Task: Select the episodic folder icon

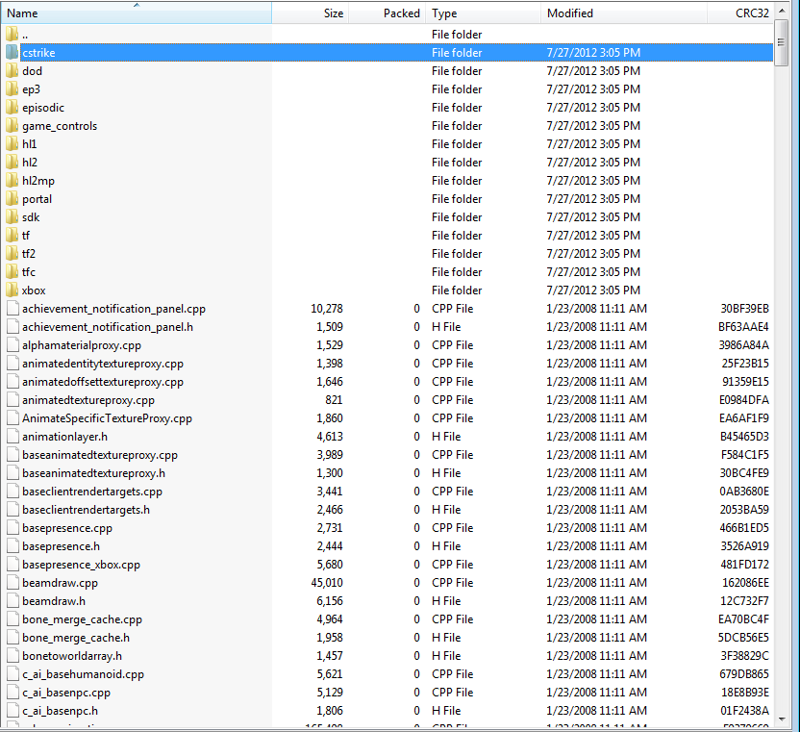Action: pos(12,108)
